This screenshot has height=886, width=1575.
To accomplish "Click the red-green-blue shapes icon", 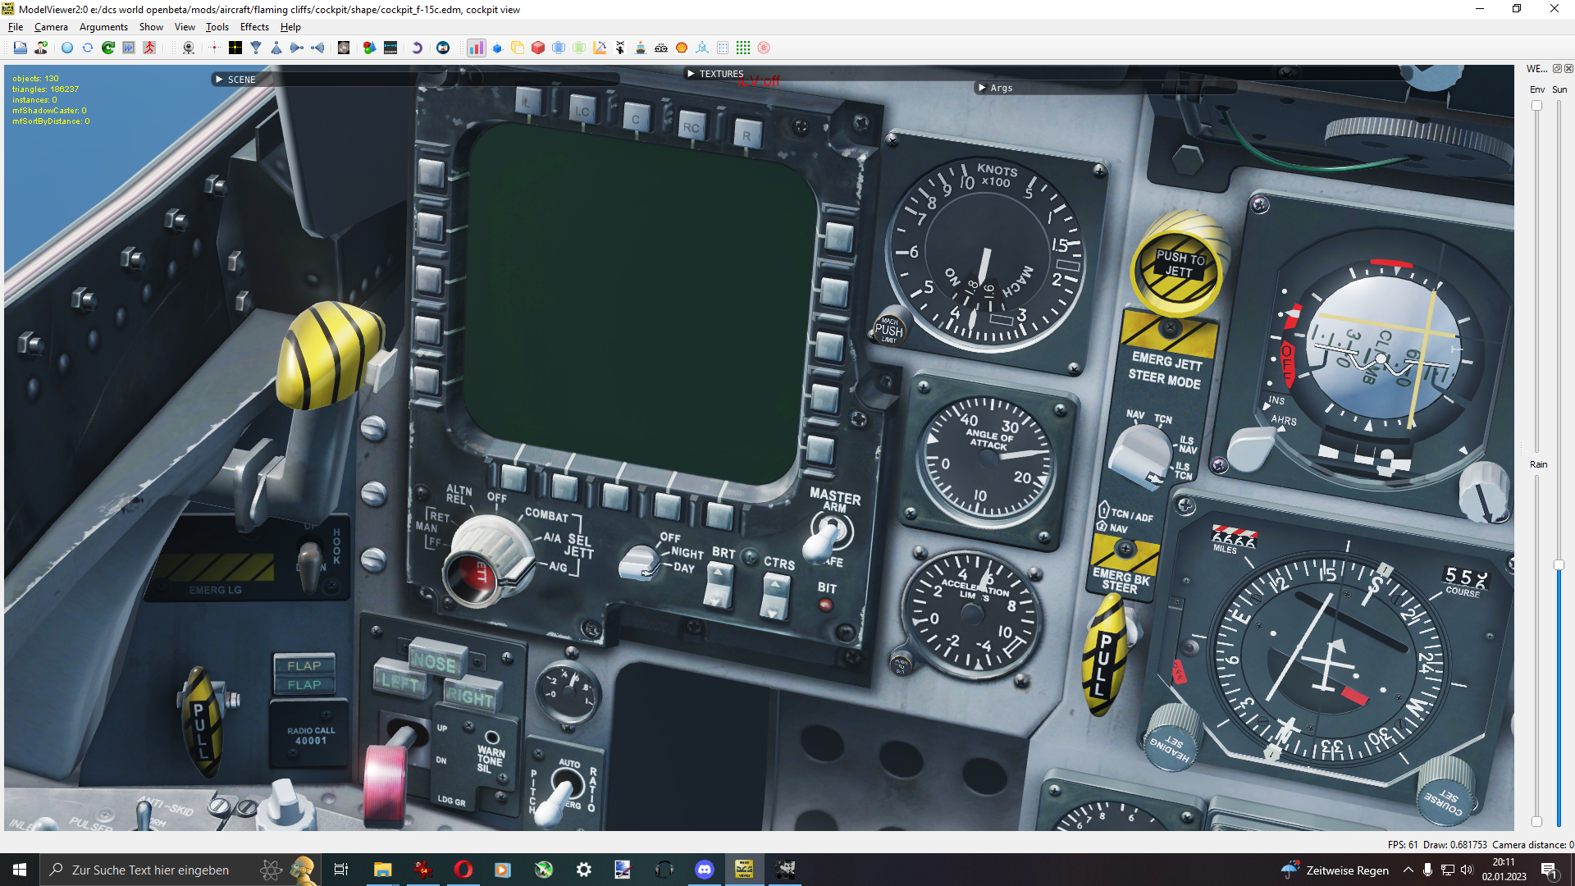I will 370,48.
